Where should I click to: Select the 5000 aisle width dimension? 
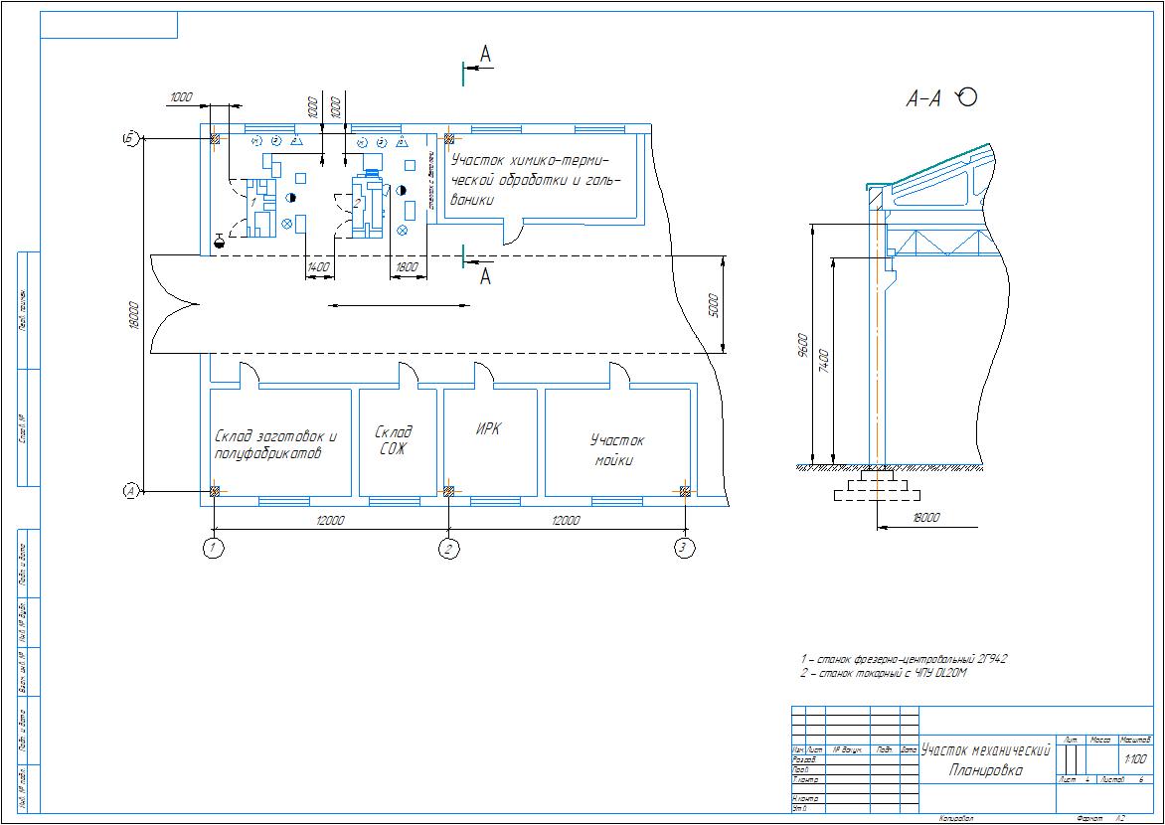[713, 304]
